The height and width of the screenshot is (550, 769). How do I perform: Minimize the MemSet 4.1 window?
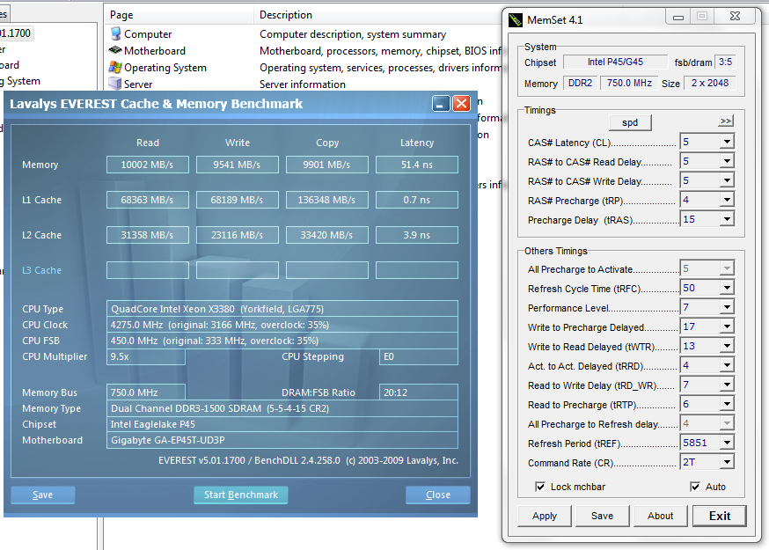pyautogui.click(x=678, y=17)
